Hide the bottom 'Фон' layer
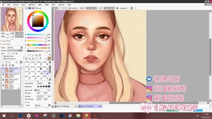Image resolution: width=212 pixels, height=119 pixels. pos(3,86)
